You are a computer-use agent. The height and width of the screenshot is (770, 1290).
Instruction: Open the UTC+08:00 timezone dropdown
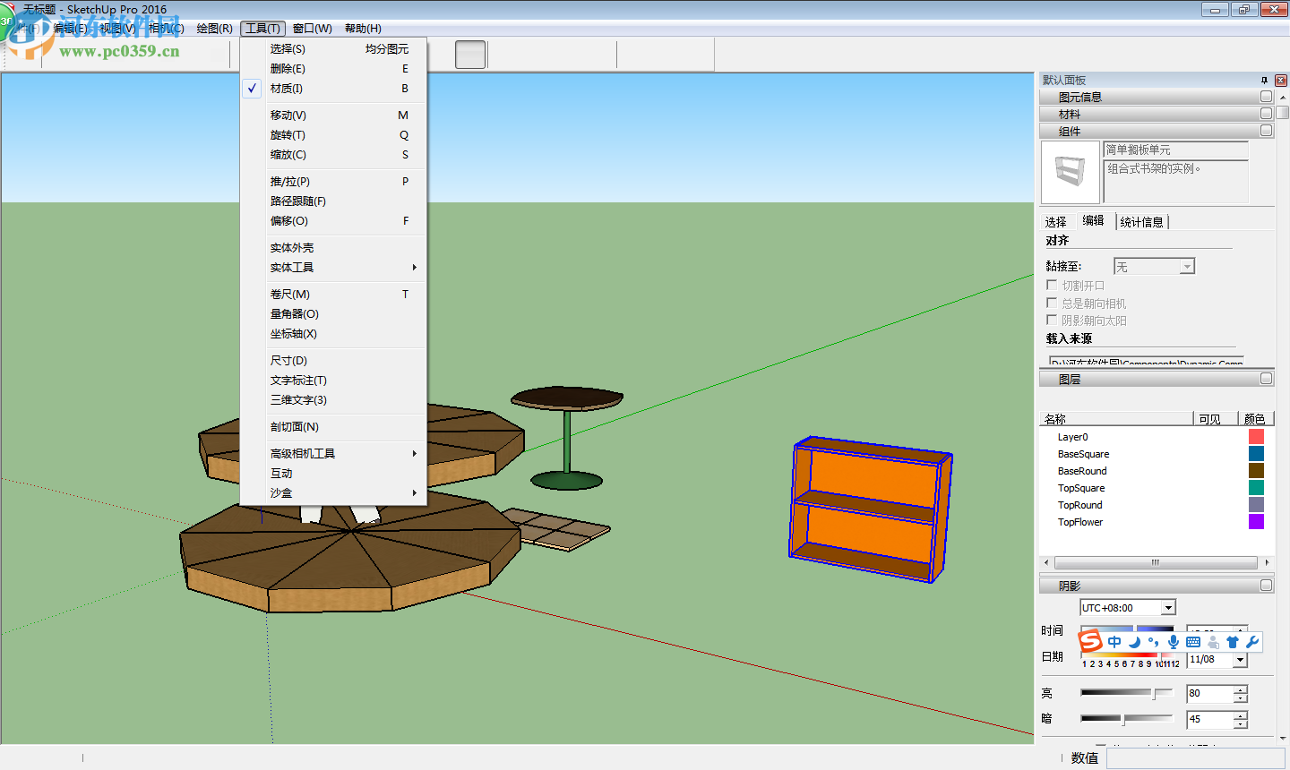pyautogui.click(x=1167, y=607)
